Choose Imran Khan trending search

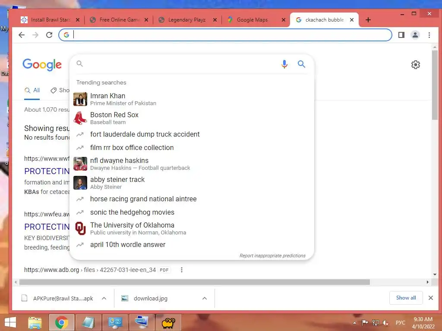[192, 99]
